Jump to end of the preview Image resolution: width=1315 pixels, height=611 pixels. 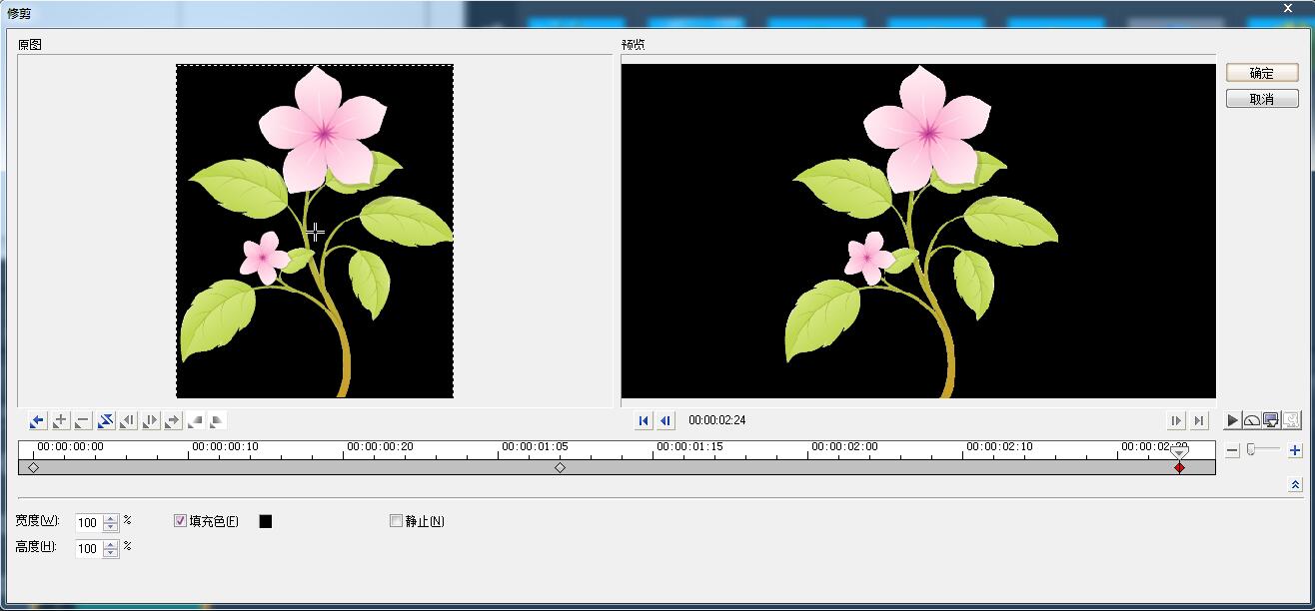point(1199,421)
